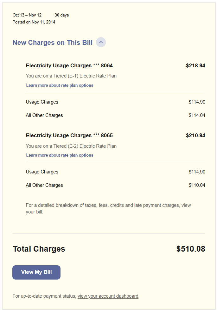Screen dimensions: 217x311
Task: Select the Total Charges label
Action: [x=39, y=249]
